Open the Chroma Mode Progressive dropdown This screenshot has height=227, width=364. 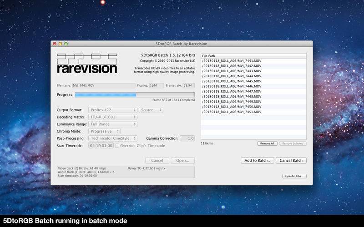coord(105,131)
